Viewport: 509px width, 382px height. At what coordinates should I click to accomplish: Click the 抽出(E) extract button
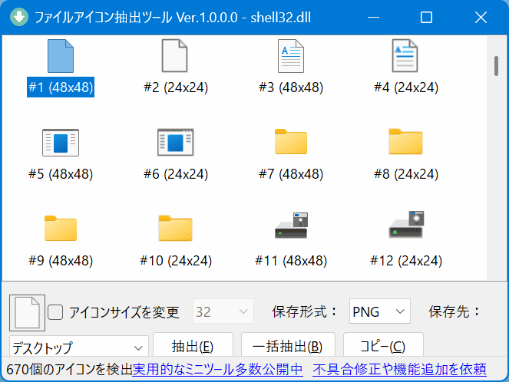[193, 346]
